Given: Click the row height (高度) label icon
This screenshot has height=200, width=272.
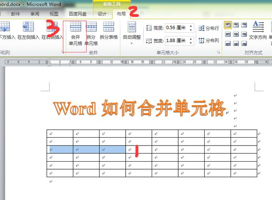Looking at the screenshot, I should 149,28.
